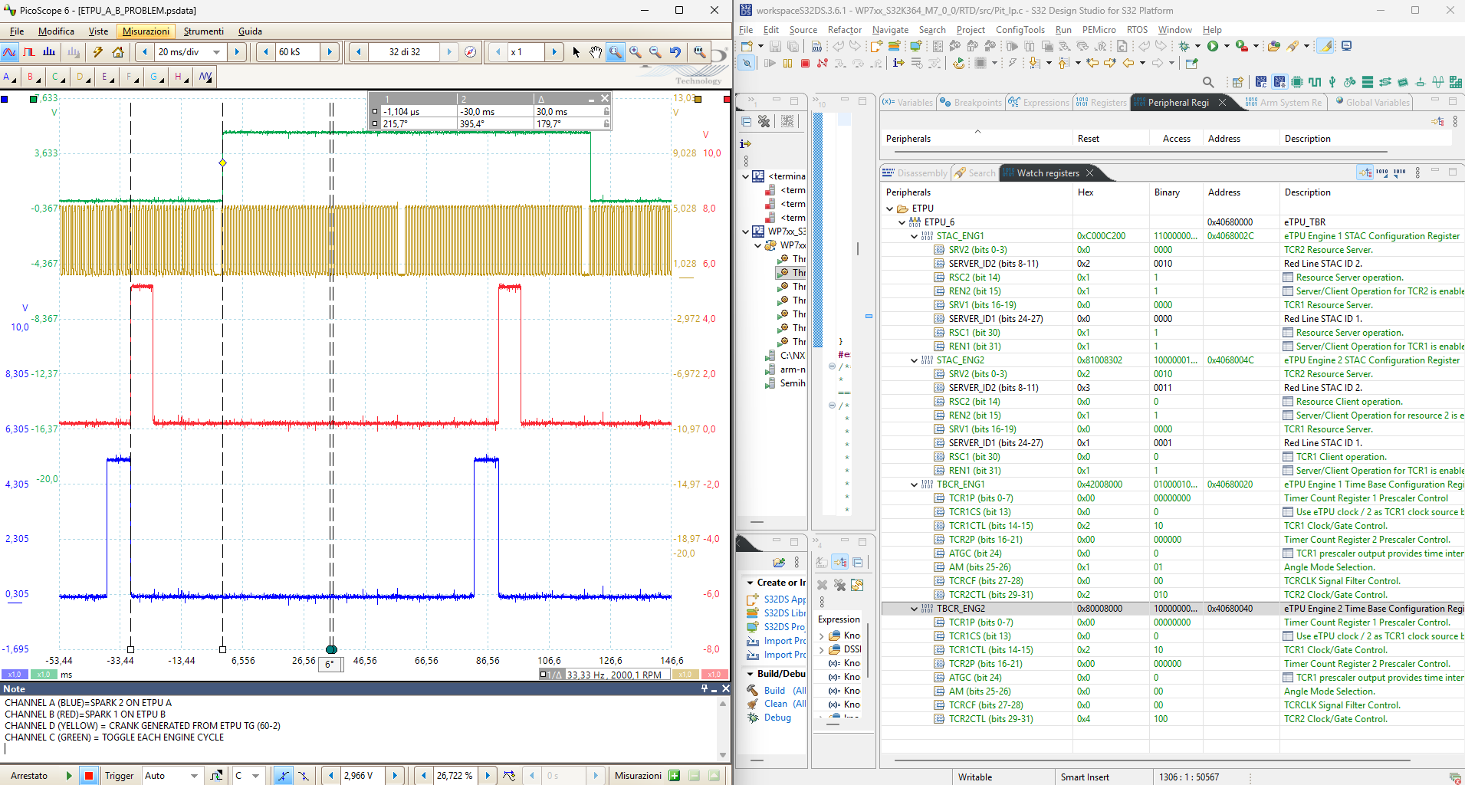Toggle TCR1CS (bit 13) checkbox under TBCR_ENG1
Image resolution: width=1465 pixels, height=785 pixels.
[1289, 512]
